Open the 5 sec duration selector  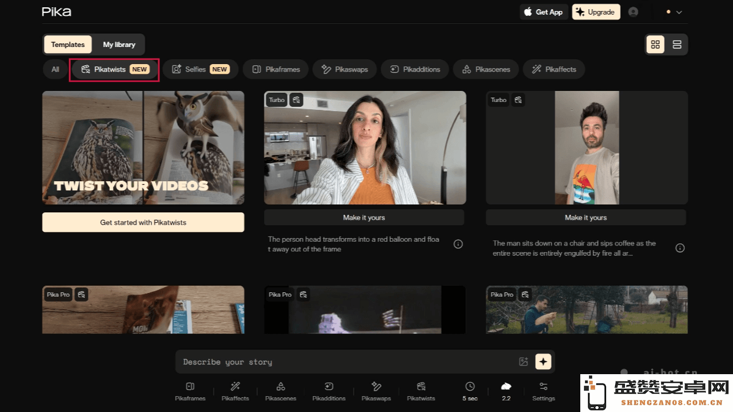tap(470, 392)
